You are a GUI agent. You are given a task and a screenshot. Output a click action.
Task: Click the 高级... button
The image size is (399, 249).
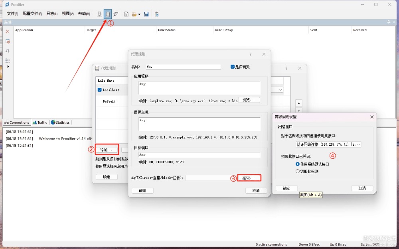point(249,178)
